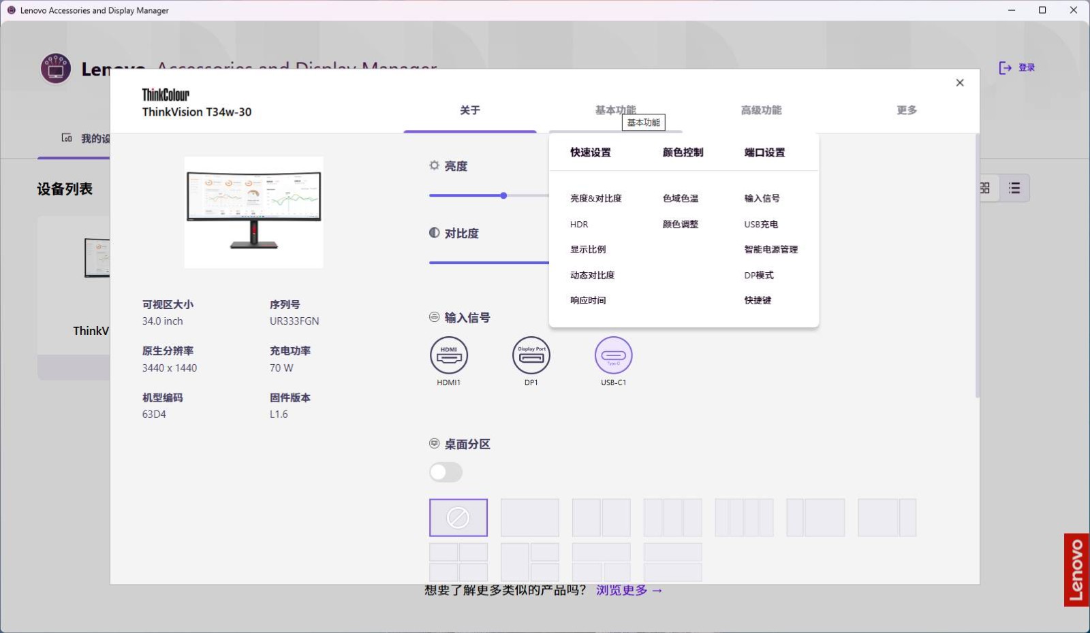
Task: Click the charging power value 70 W
Action: (281, 368)
